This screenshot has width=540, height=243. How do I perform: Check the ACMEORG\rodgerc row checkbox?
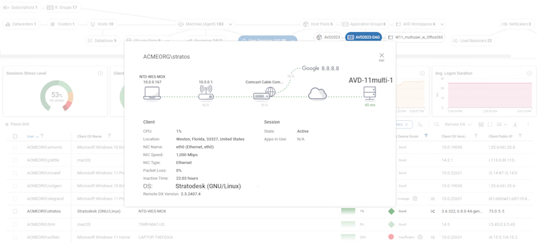15,185
